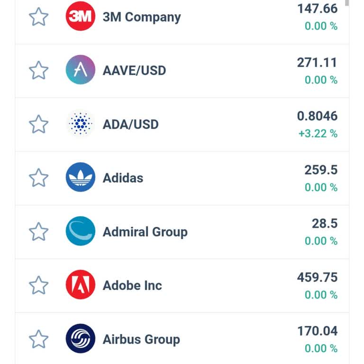Toggle the favorite star for AAVE/USD
The width and height of the screenshot is (364, 364).
tap(39, 71)
